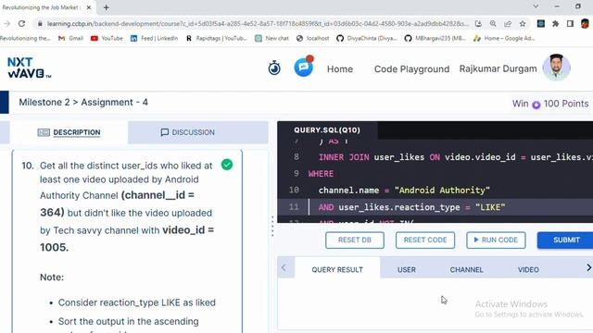Switch to the DISCUSSION tab
The image size is (593, 333).
tap(187, 132)
